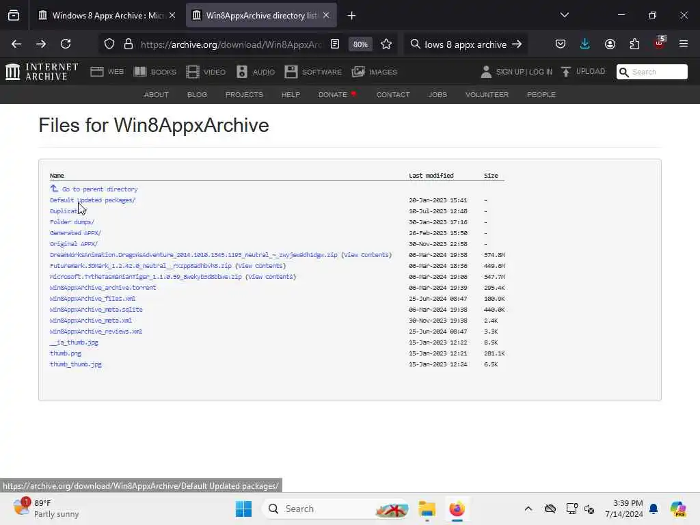Close the Windows 8 Appx Archive tab
The image size is (700, 525).
tap(172, 16)
